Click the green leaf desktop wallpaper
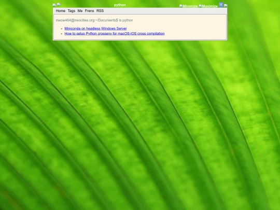 [140, 125]
